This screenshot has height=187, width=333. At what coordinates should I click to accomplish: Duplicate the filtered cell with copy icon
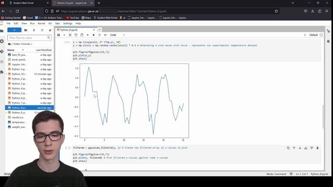coord(288,148)
